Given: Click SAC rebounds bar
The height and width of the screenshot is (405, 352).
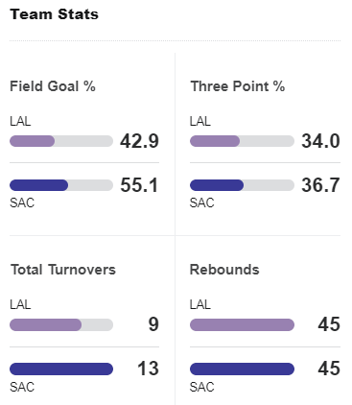Looking at the screenshot, I should click(242, 369).
